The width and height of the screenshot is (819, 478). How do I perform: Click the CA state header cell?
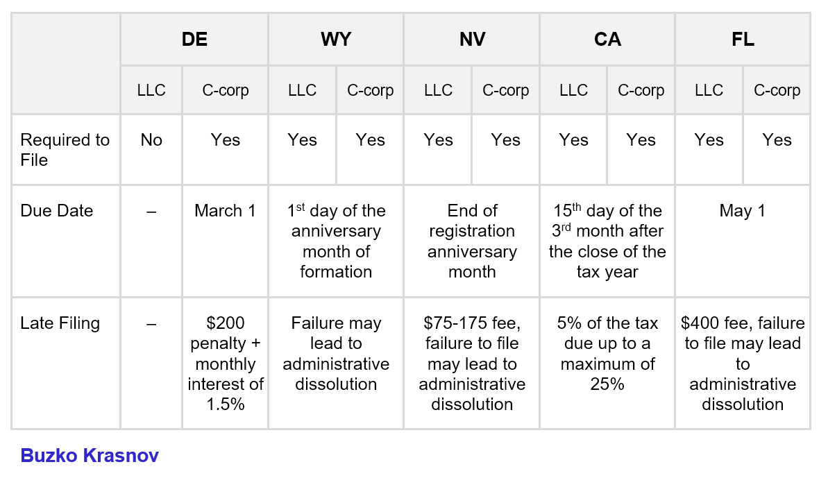pyautogui.click(x=607, y=40)
